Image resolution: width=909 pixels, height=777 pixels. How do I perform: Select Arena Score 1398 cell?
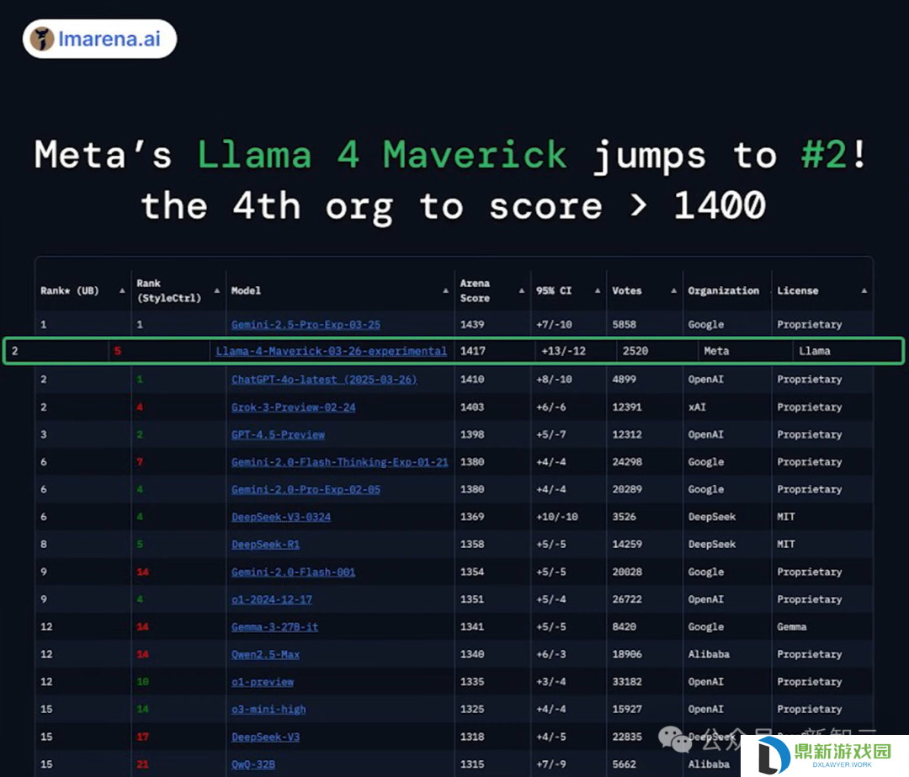point(472,434)
